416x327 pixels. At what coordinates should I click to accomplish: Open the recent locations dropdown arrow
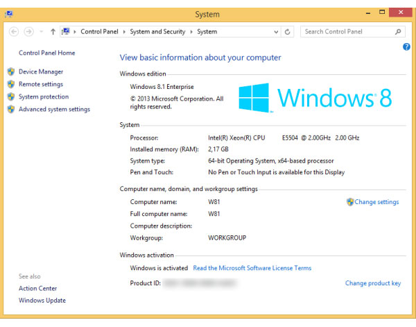41,32
